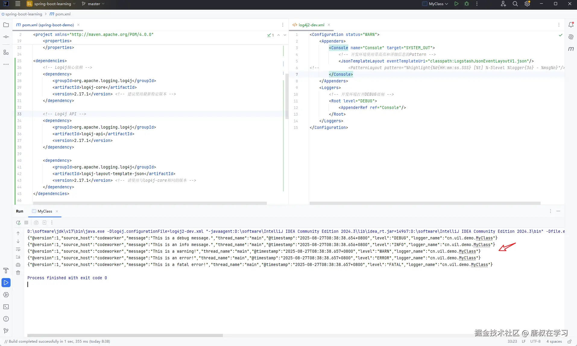Close the pom.xml editor tab
The image size is (577, 346).
[78, 25]
